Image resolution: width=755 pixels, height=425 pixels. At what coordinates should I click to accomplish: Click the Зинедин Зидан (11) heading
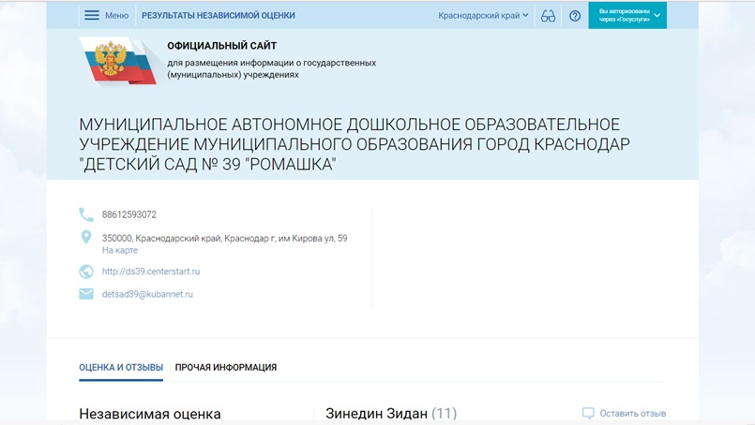pos(391,413)
